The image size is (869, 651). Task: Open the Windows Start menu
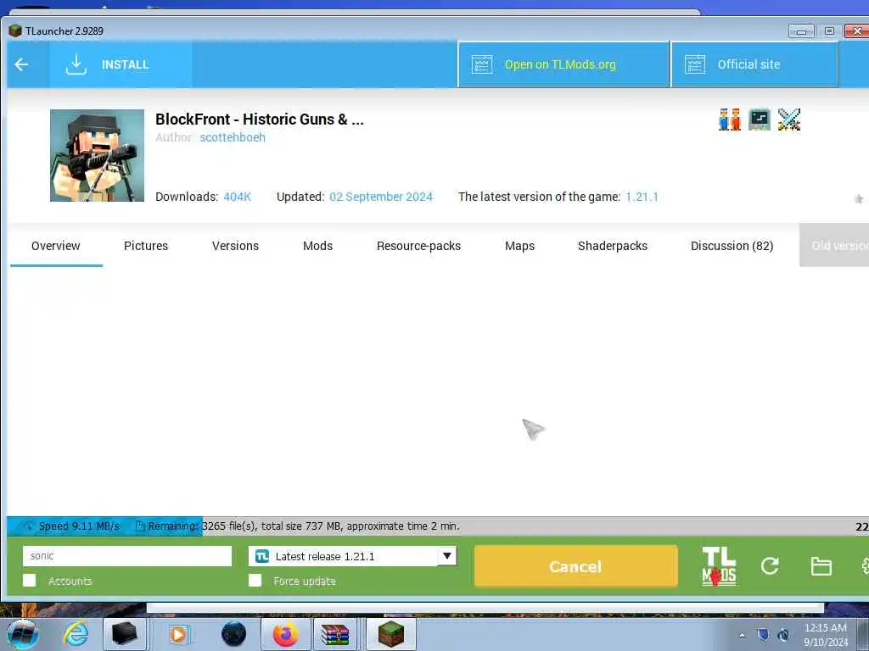click(22, 634)
